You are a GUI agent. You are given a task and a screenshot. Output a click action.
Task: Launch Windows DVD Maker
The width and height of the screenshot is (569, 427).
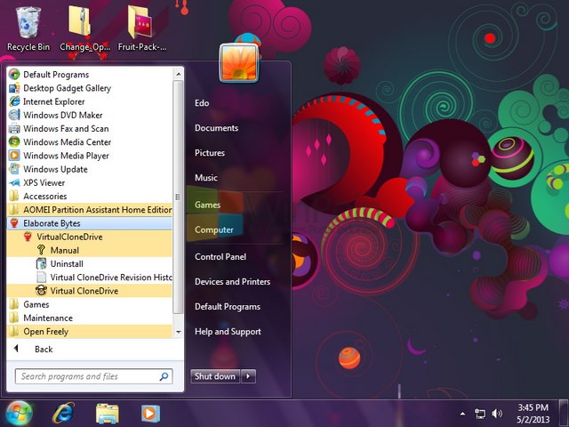click(x=89, y=115)
